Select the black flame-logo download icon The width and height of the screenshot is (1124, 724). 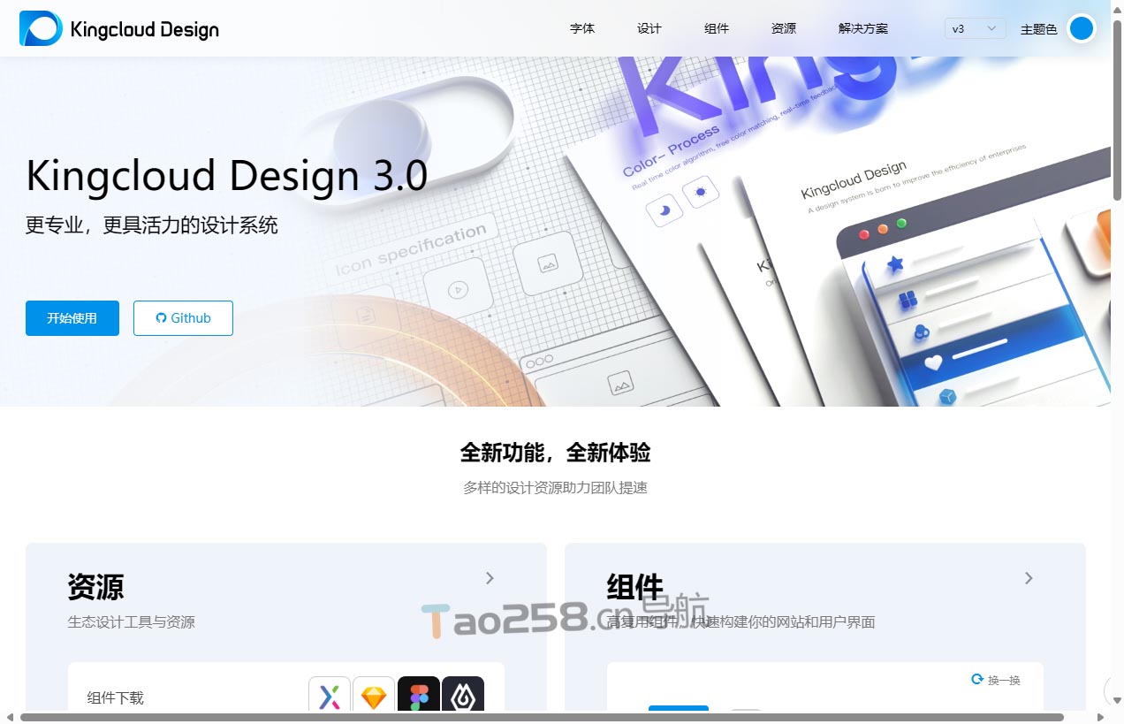point(463,696)
